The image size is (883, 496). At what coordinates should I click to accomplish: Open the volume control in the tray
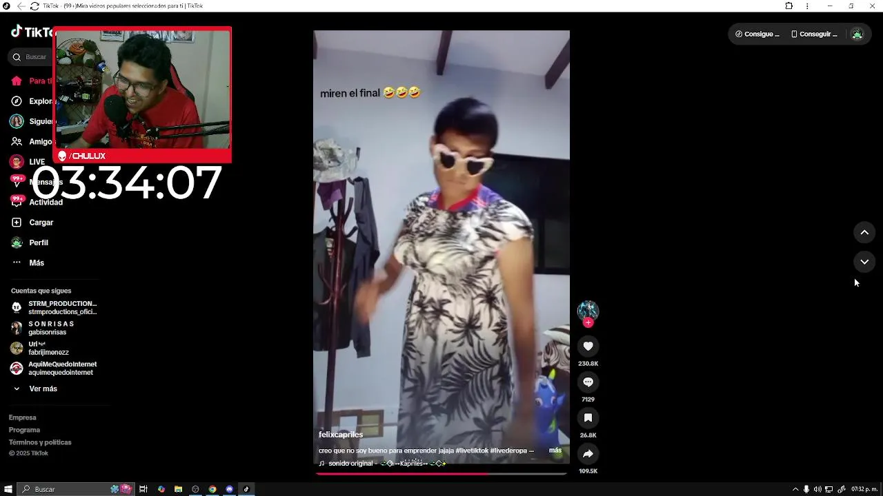point(817,490)
